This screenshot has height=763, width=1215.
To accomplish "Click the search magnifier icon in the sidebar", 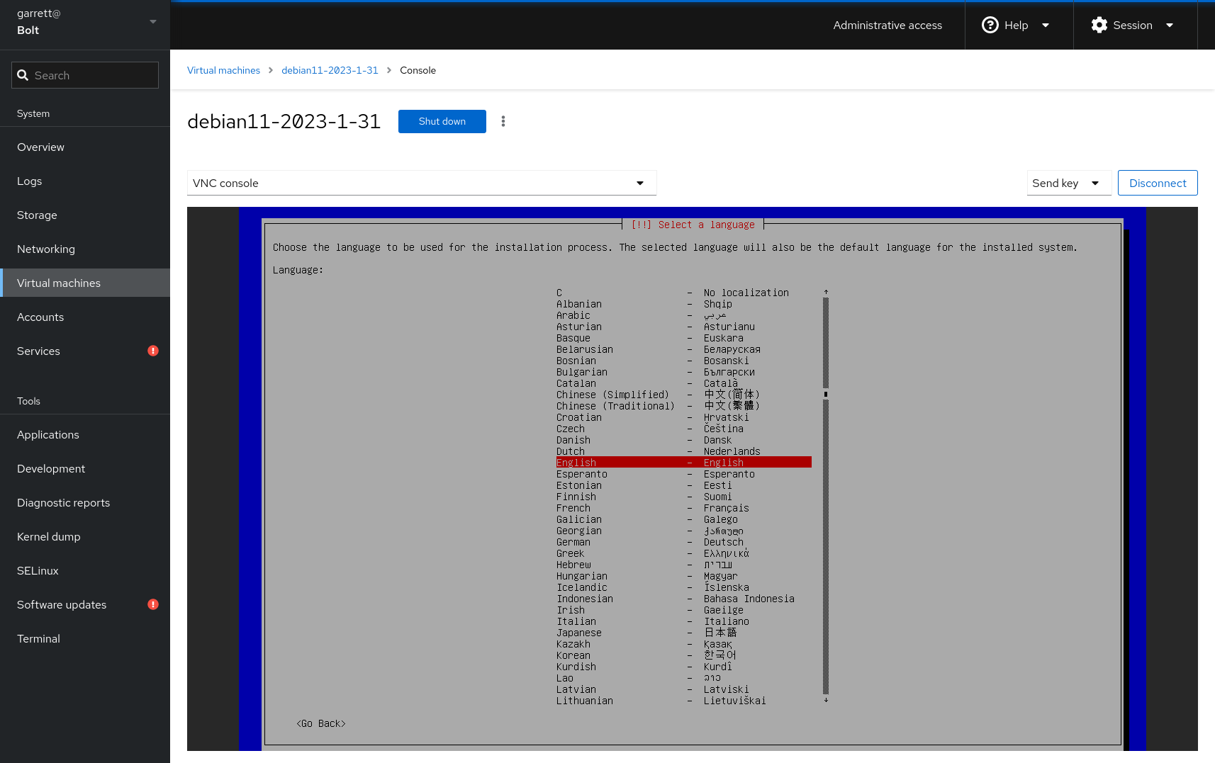I will coord(23,75).
